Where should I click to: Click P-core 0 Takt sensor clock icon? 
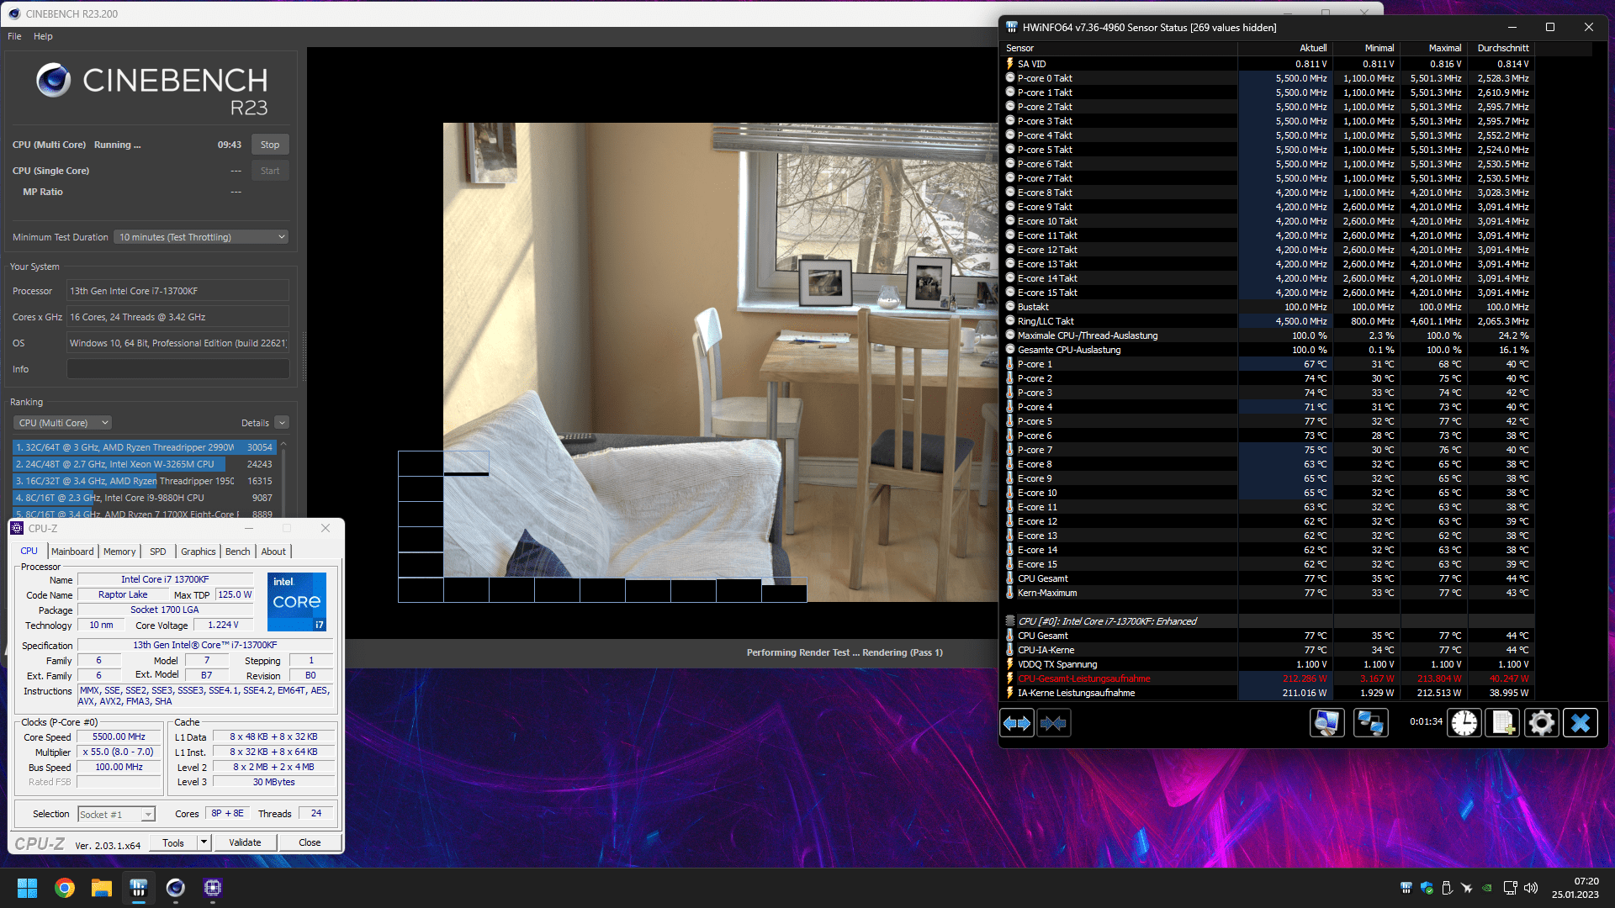click(1010, 78)
